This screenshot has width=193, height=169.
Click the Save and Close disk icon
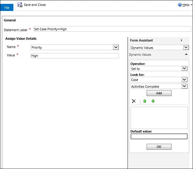pos(20,5)
